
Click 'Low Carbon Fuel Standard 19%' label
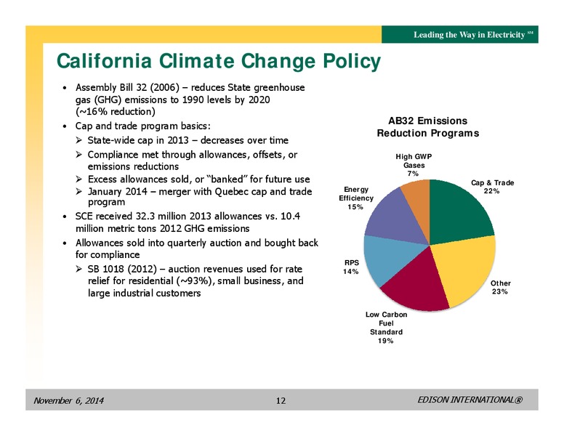coord(387,328)
